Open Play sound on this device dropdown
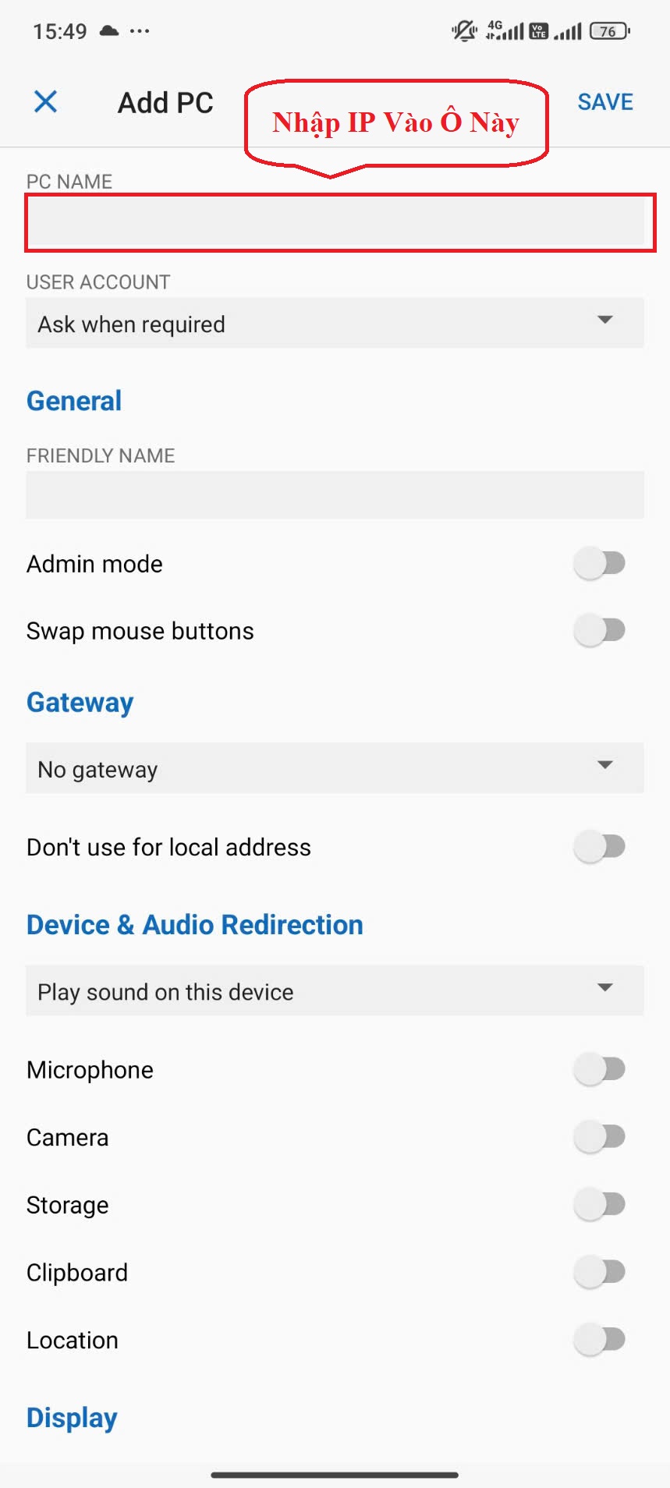 335,990
